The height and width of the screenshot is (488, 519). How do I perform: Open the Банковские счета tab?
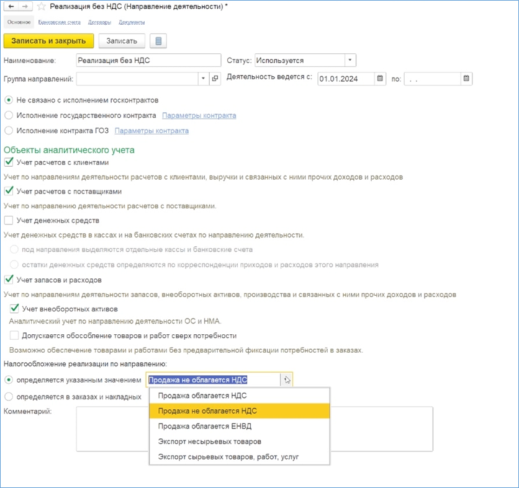[x=59, y=22]
